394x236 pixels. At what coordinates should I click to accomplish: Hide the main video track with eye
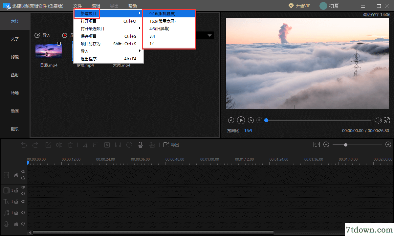click(x=23, y=172)
